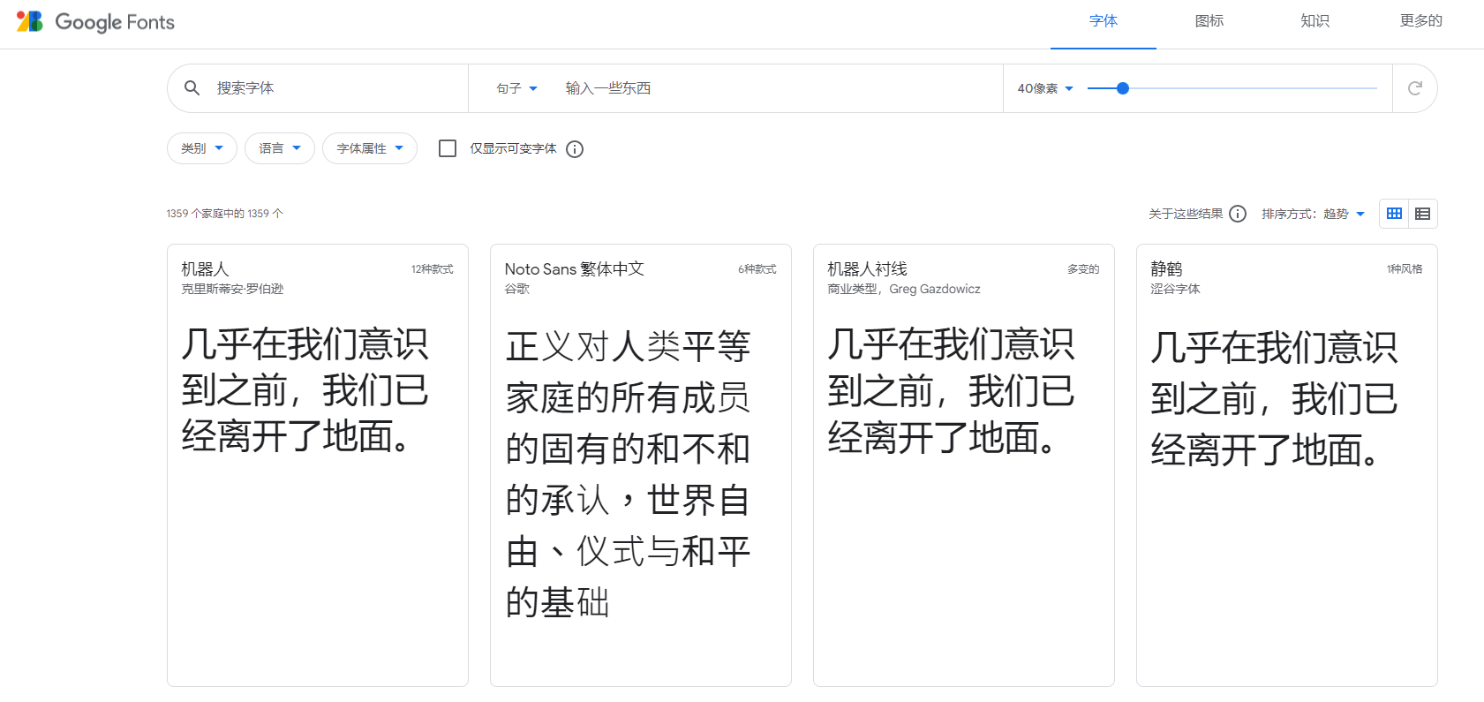
Task: Open the 40像素 size dropdown
Action: [1045, 88]
